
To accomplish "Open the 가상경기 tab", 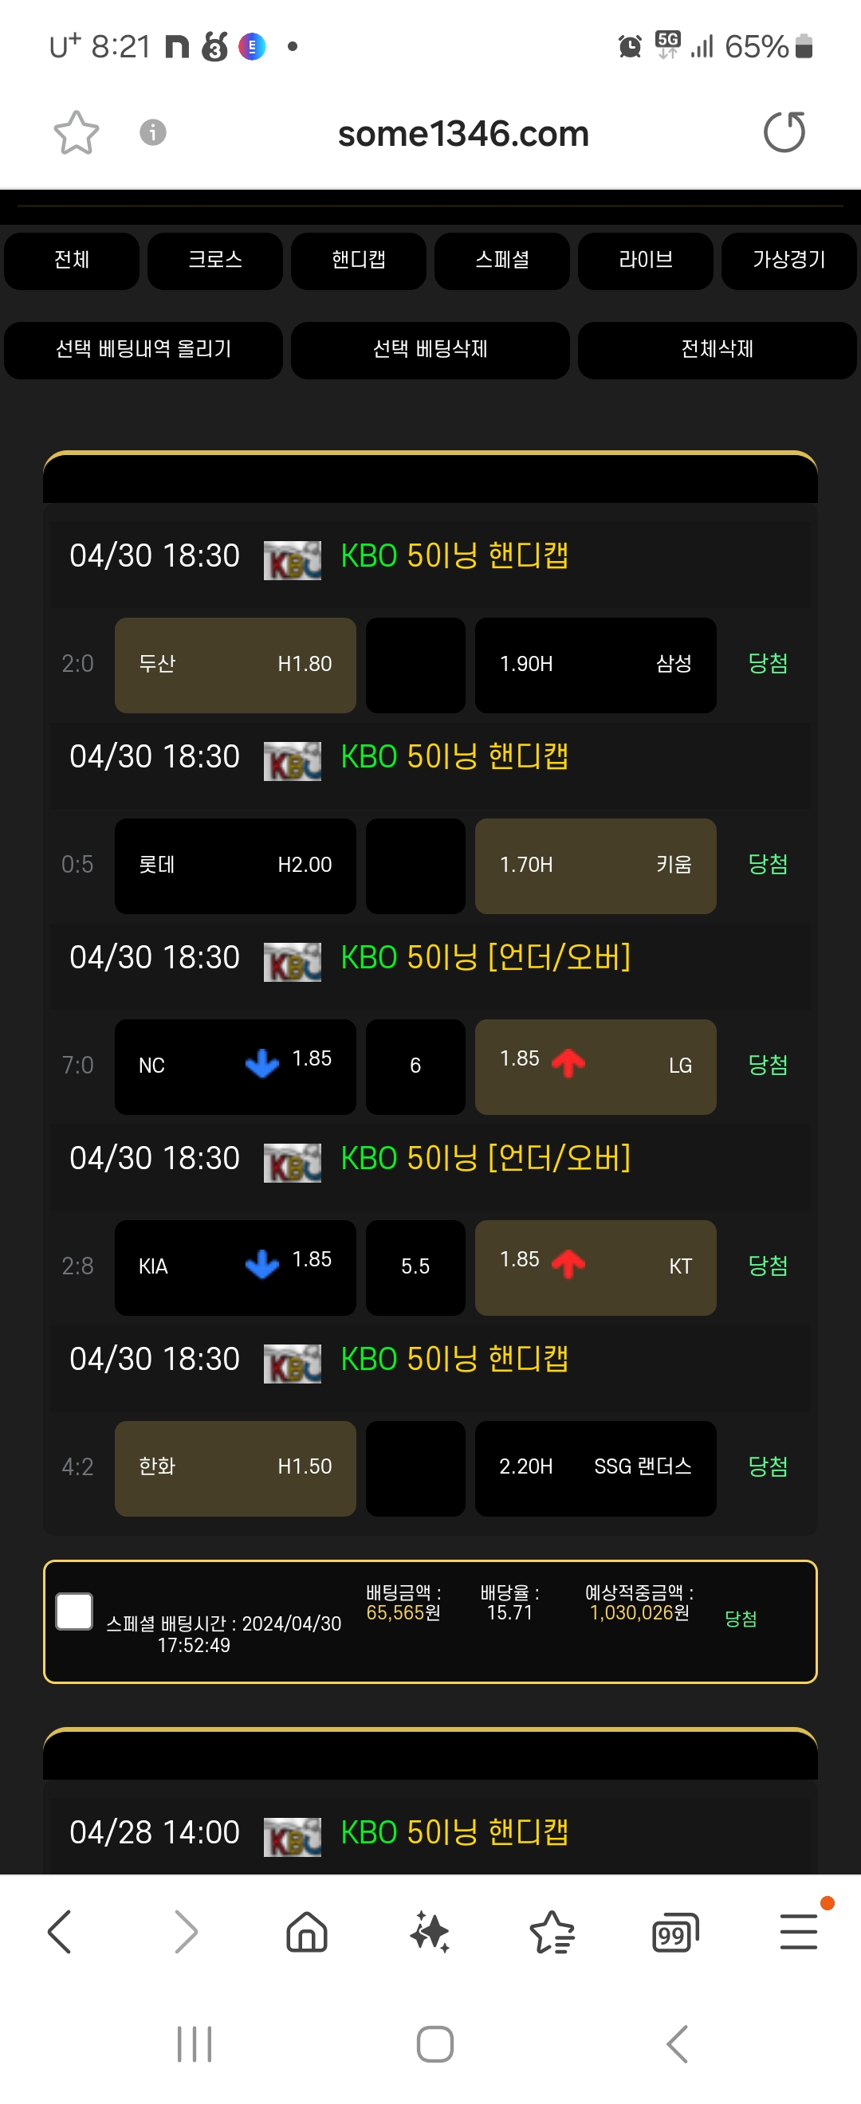I will (x=789, y=261).
